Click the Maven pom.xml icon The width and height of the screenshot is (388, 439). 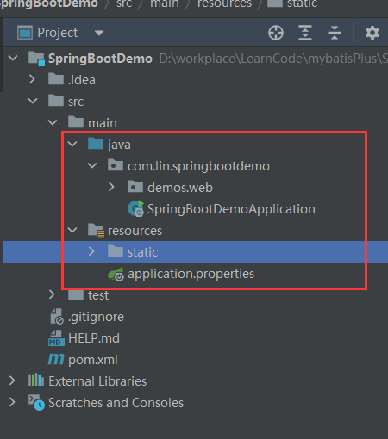56,359
